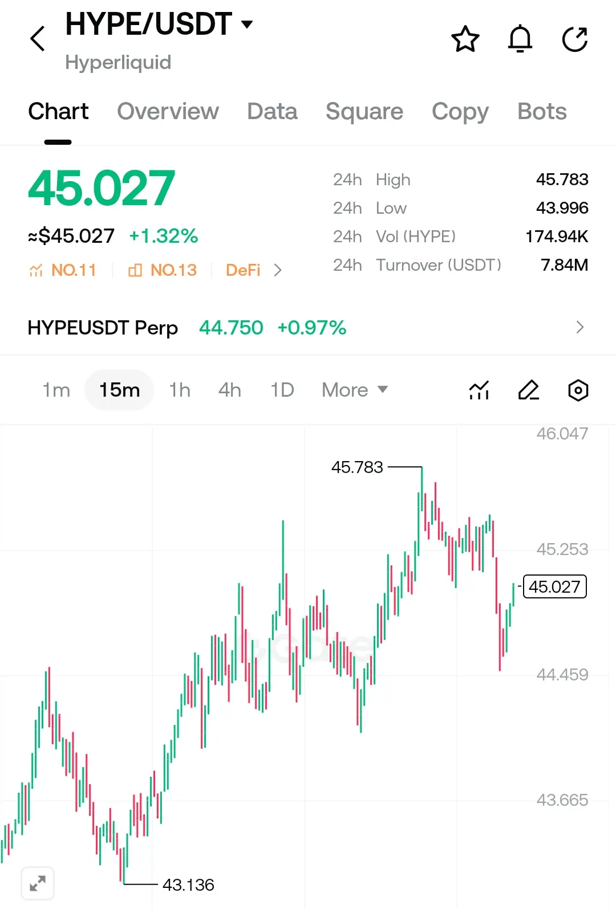Open NO.13 ranking icon
Image resolution: width=616 pixels, height=909 pixels.
point(135,270)
